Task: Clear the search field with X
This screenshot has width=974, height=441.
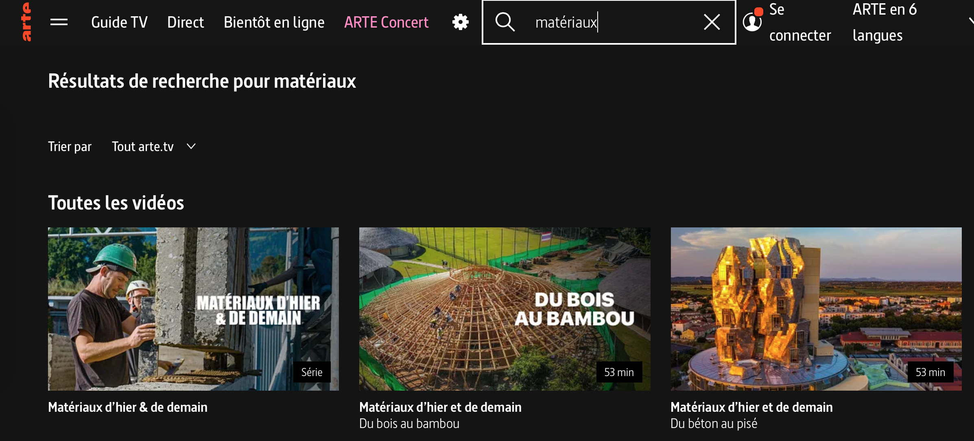Action: (712, 22)
